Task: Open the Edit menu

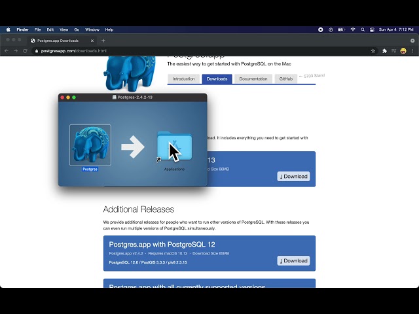Action: point(50,29)
